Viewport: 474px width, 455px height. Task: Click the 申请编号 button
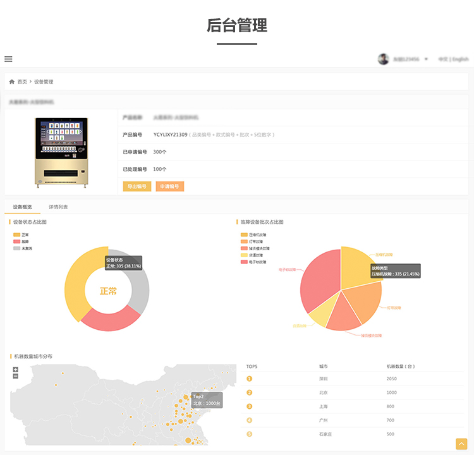169,186
